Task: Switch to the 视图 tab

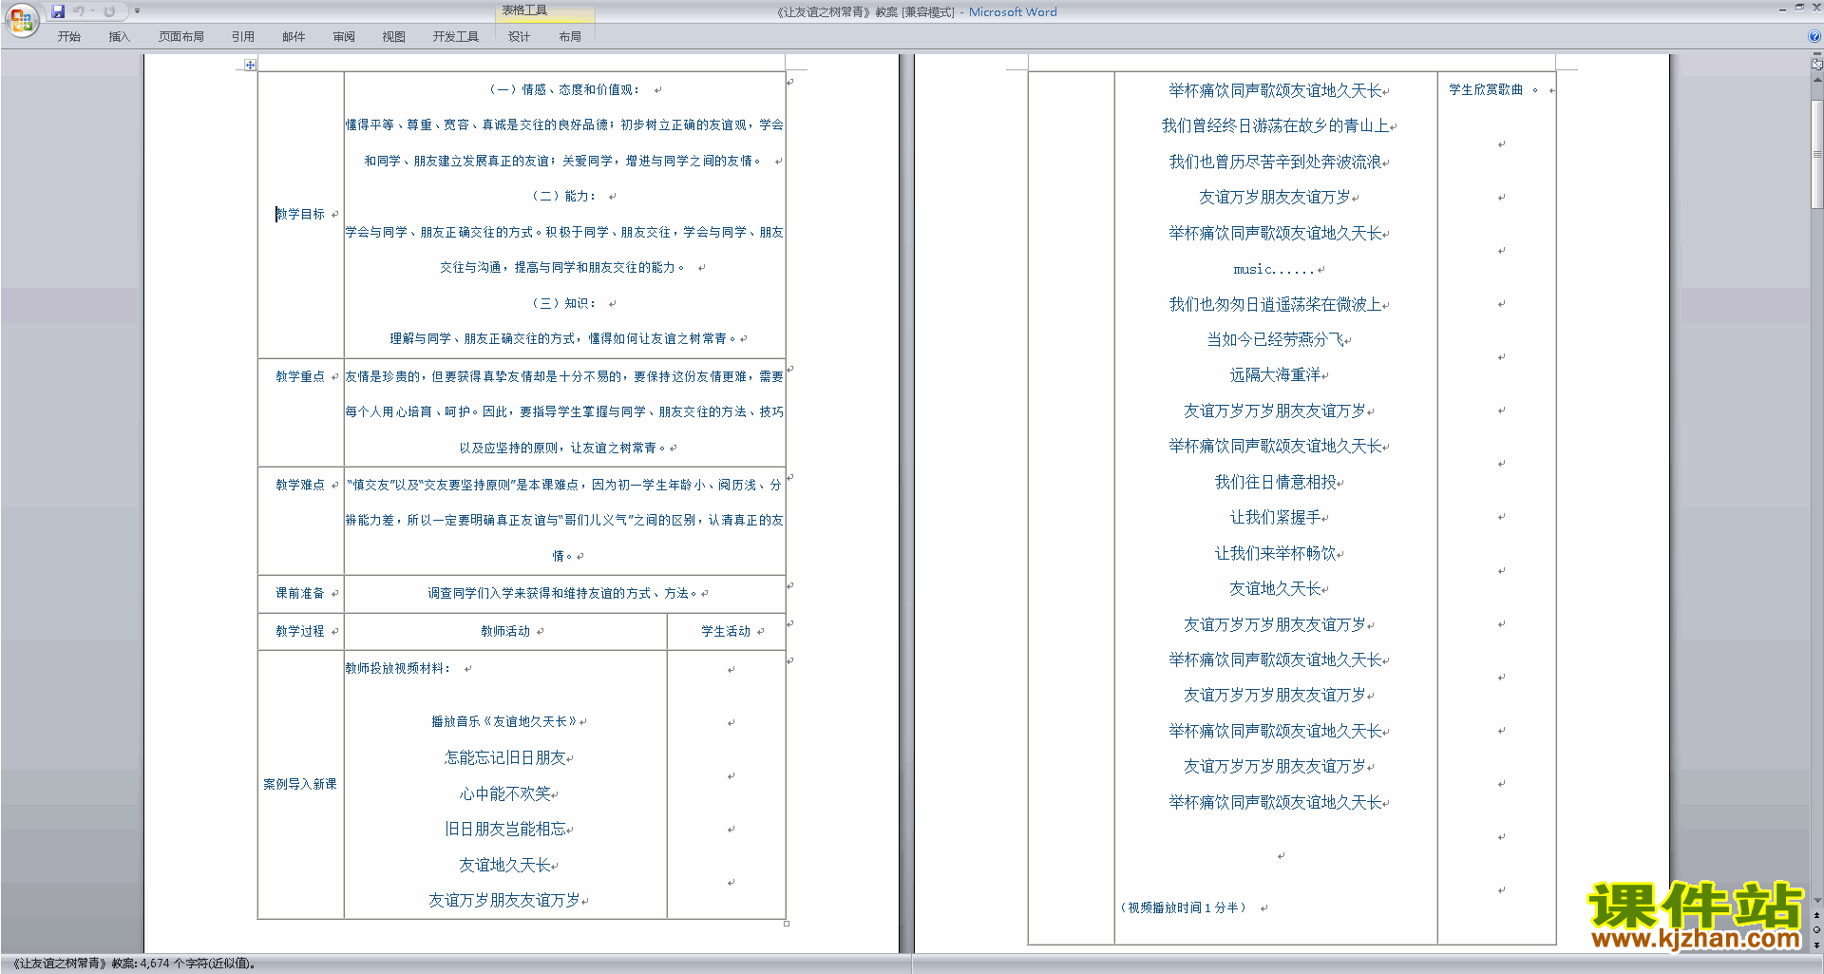Action: (393, 36)
